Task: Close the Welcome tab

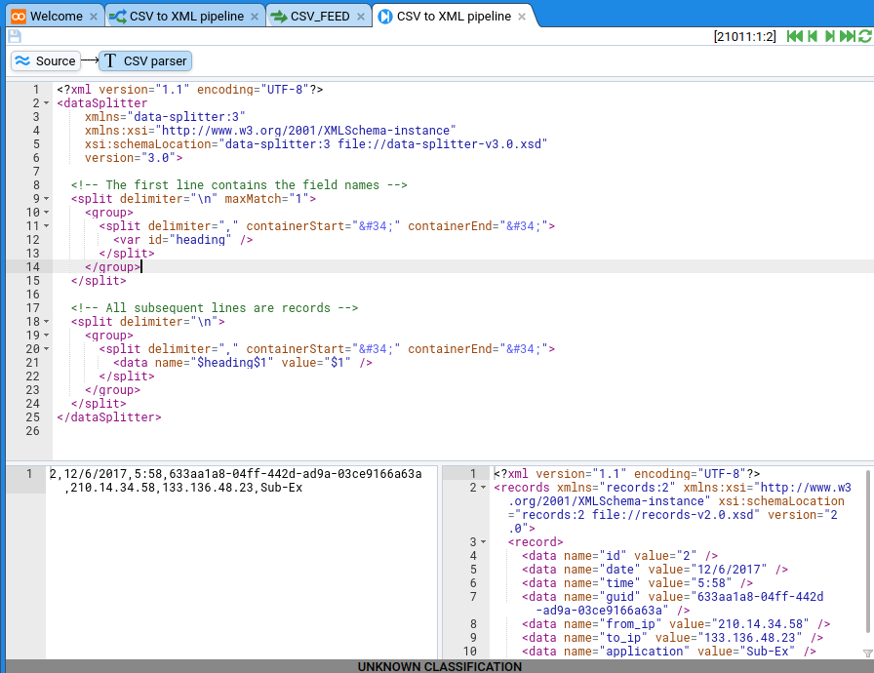Action: click(94, 17)
